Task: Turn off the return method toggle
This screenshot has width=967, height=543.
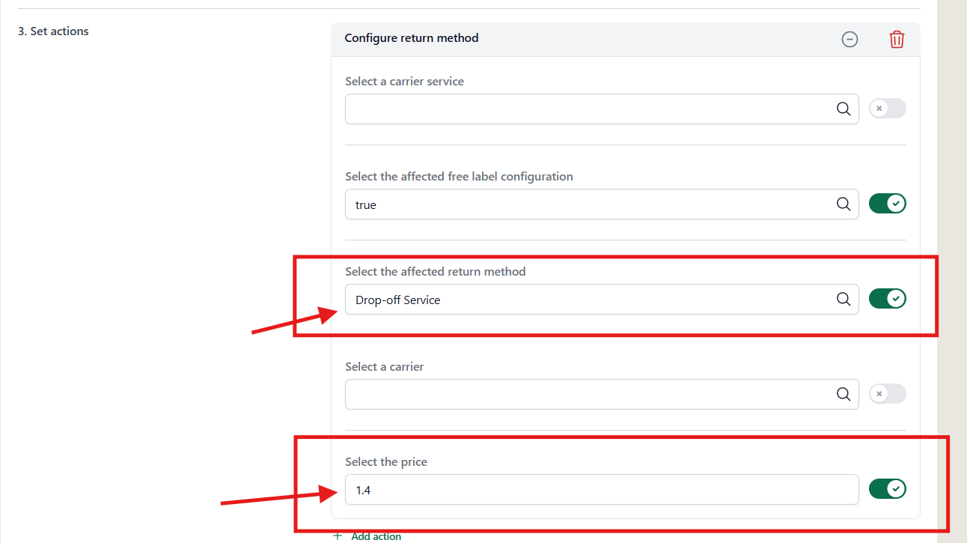Action: pyautogui.click(x=888, y=299)
